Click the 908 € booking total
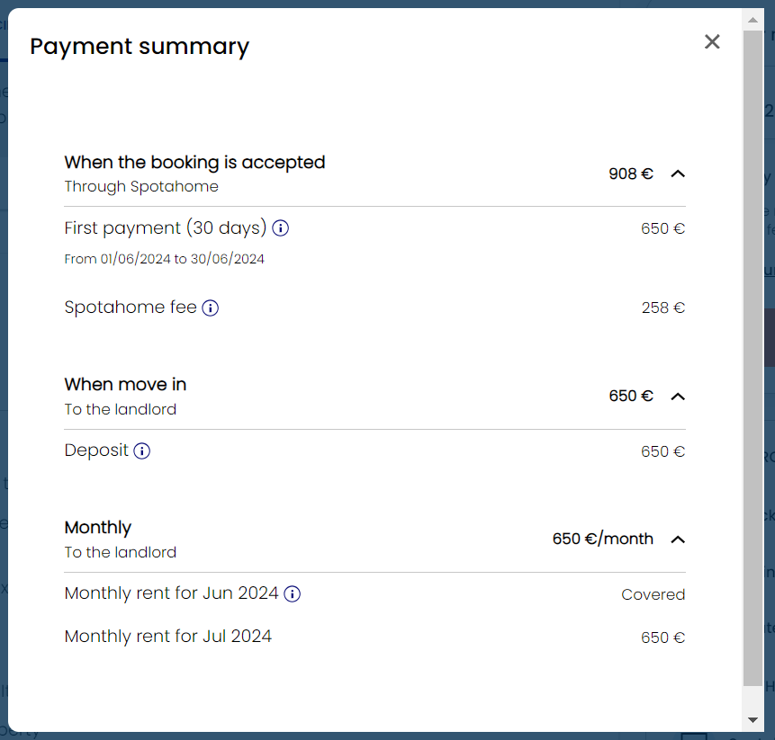 [630, 174]
